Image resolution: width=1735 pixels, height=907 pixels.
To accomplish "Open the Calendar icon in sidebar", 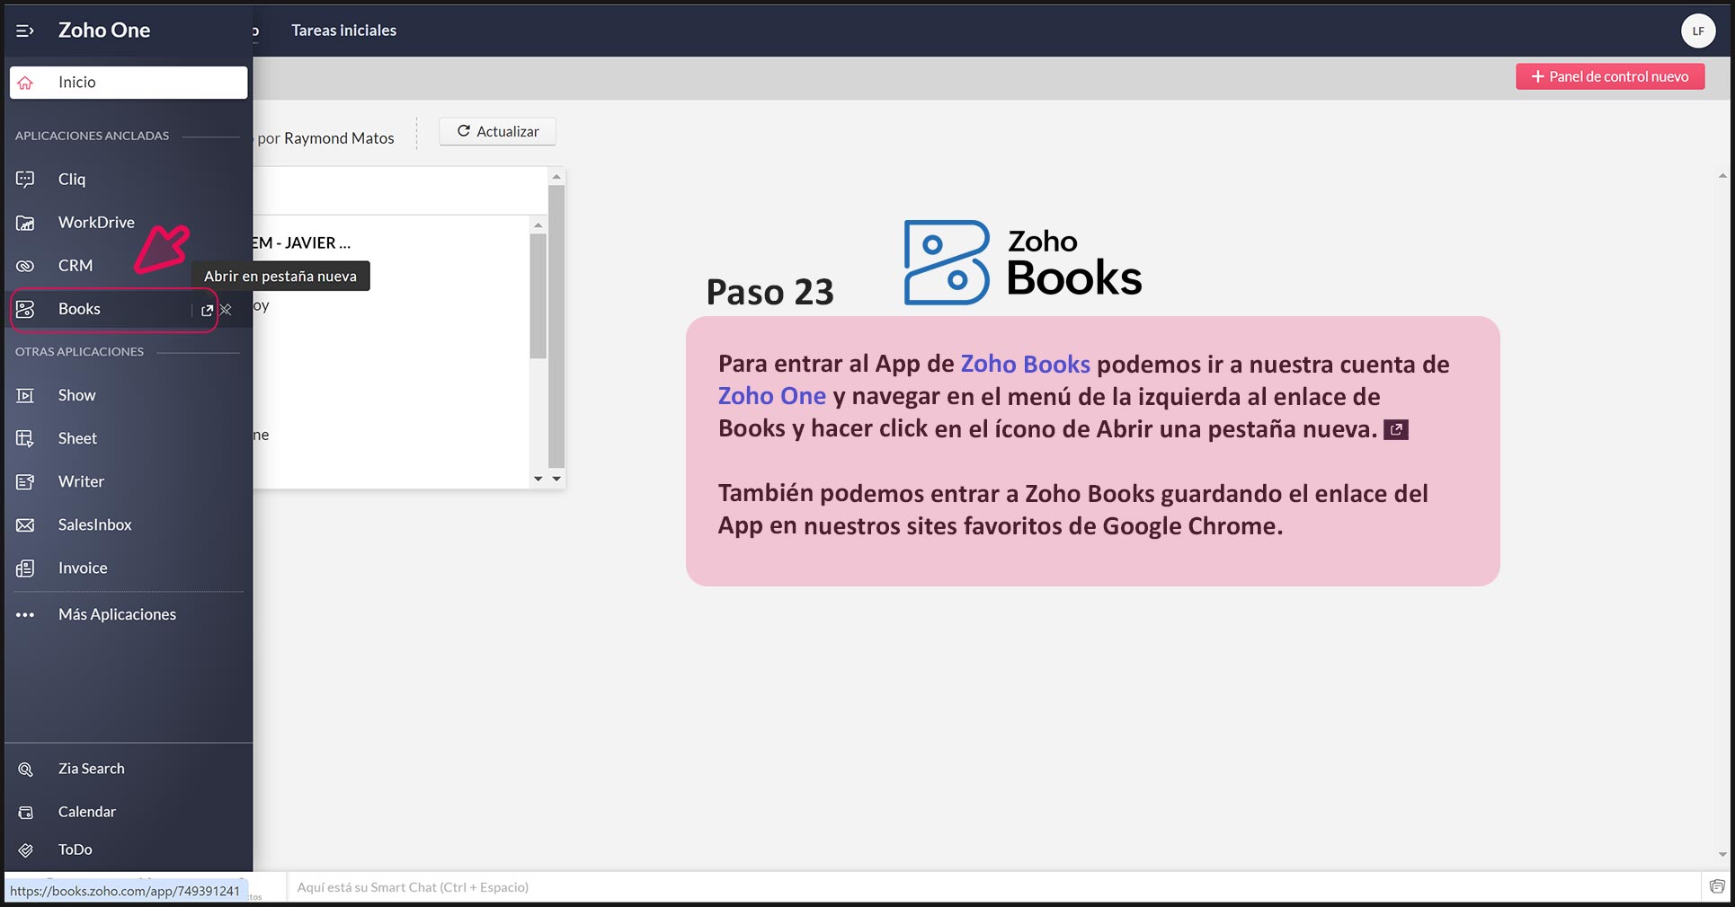I will (25, 812).
